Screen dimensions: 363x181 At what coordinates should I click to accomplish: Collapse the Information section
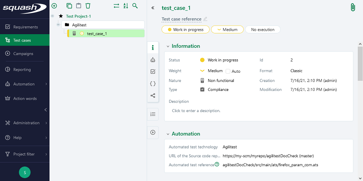pos(168,46)
